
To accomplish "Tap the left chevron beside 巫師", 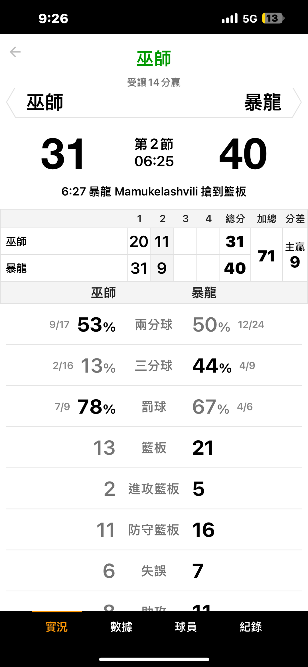I will pyautogui.click(x=11, y=102).
